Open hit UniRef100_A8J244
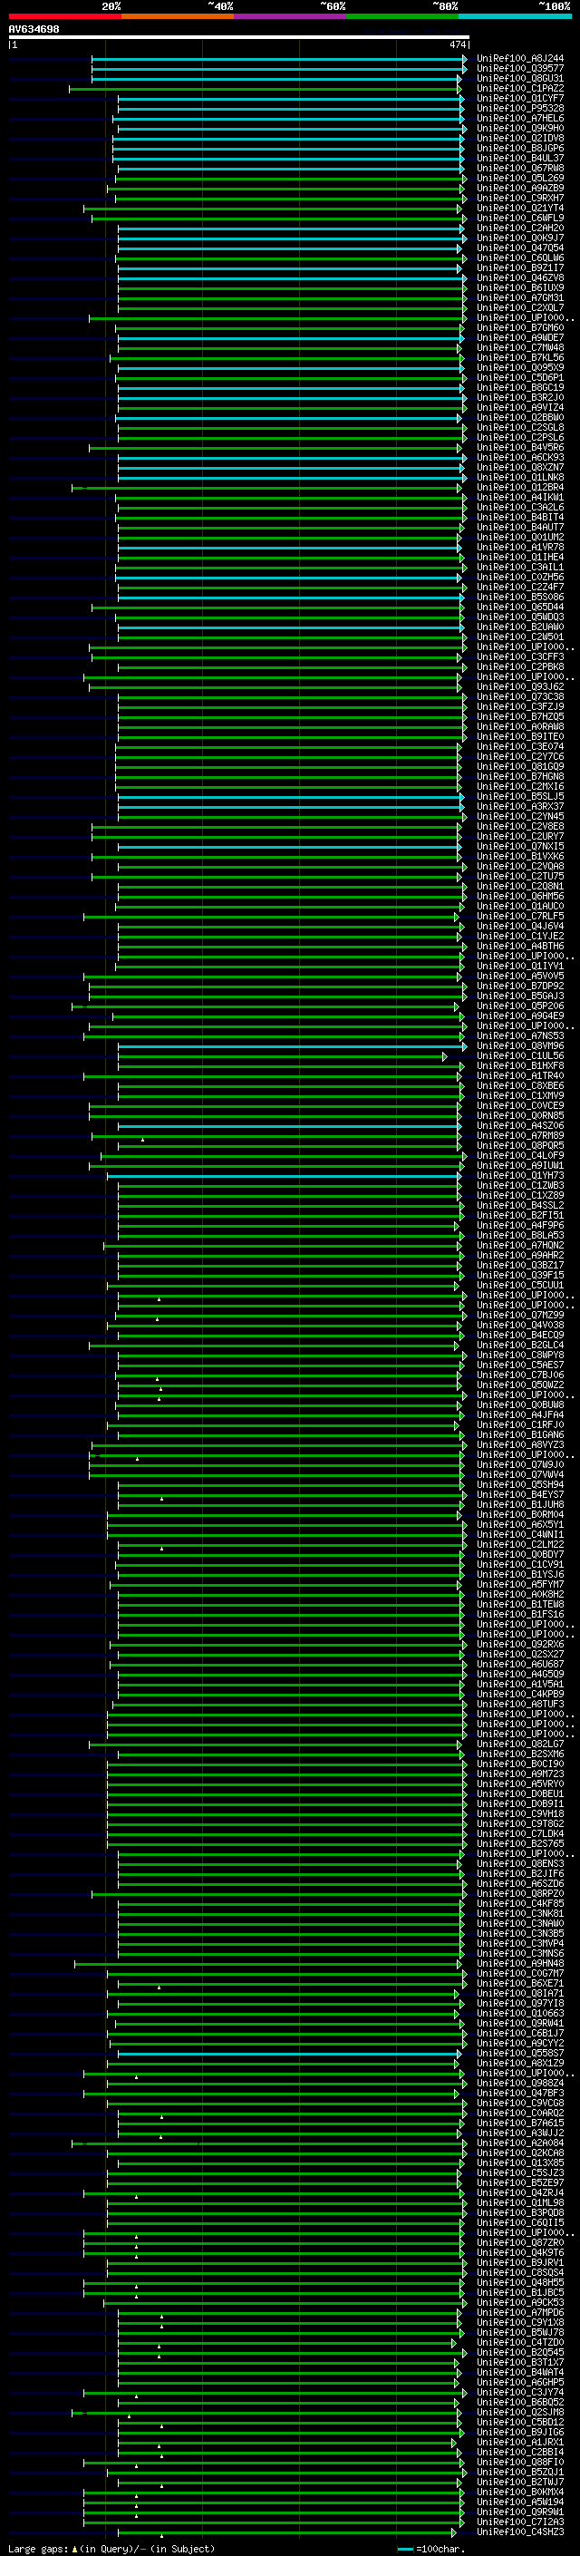580x2556 pixels. click(519, 59)
